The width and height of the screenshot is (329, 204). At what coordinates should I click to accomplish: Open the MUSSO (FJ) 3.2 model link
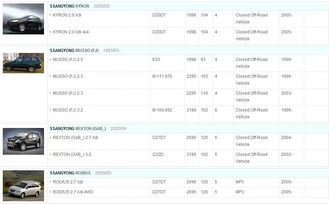(x=68, y=110)
